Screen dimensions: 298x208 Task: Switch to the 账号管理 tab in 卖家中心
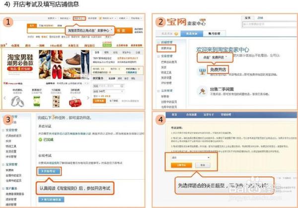(x=214, y=34)
